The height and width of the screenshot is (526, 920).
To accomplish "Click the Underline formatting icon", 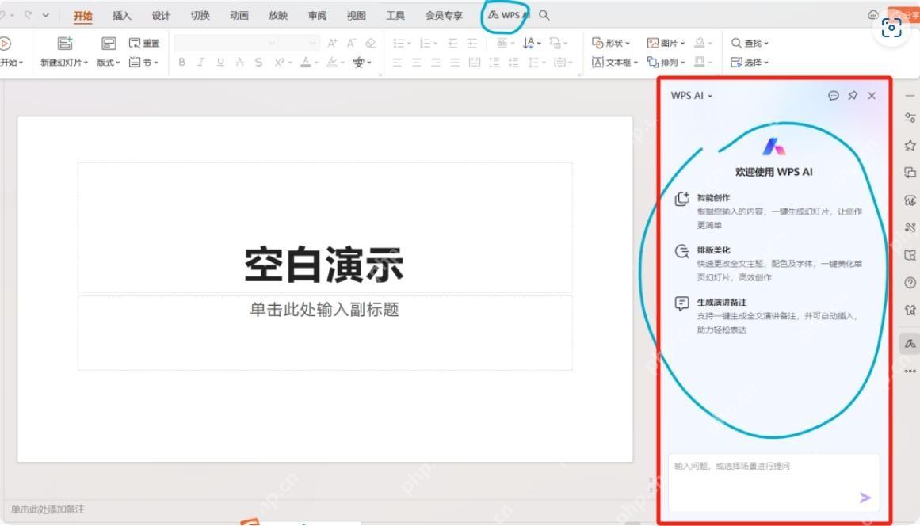I will [x=220, y=62].
